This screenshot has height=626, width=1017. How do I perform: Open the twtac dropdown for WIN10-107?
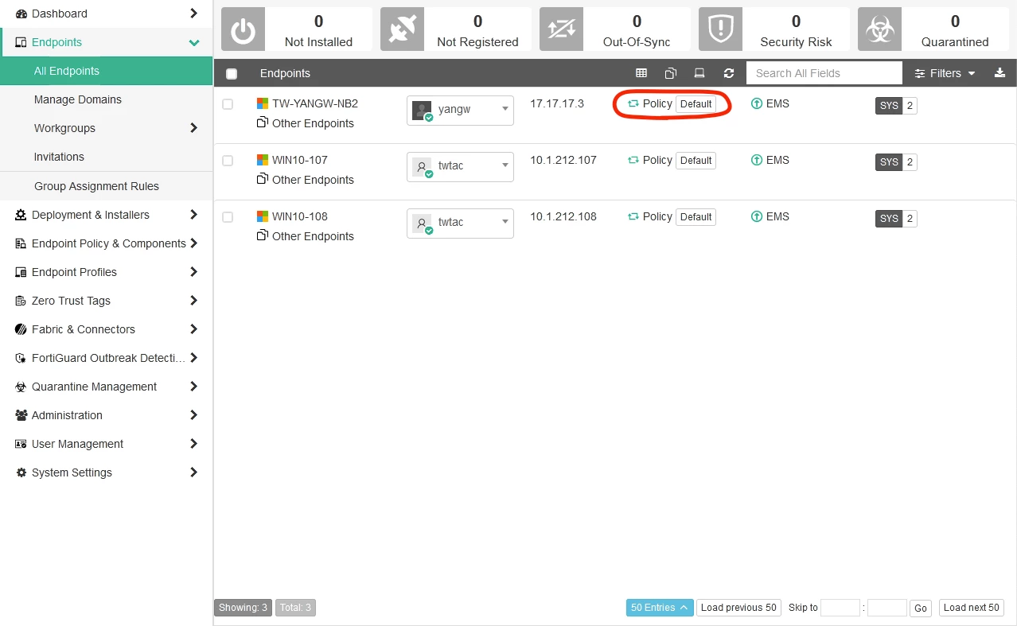point(460,167)
